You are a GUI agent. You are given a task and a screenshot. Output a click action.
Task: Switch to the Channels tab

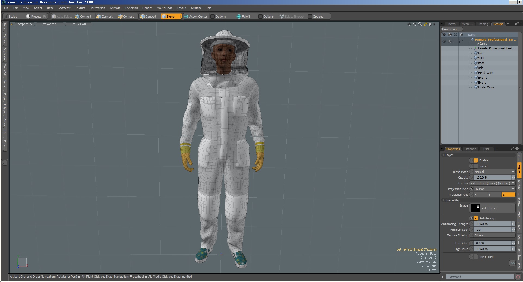click(470, 149)
